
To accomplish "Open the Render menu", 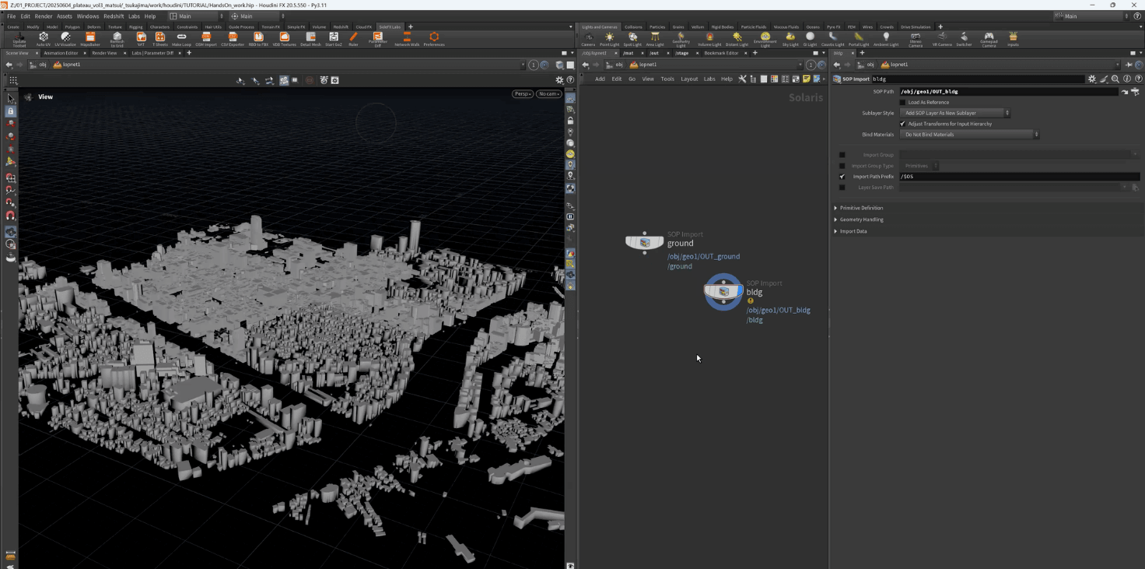I will pyautogui.click(x=44, y=16).
